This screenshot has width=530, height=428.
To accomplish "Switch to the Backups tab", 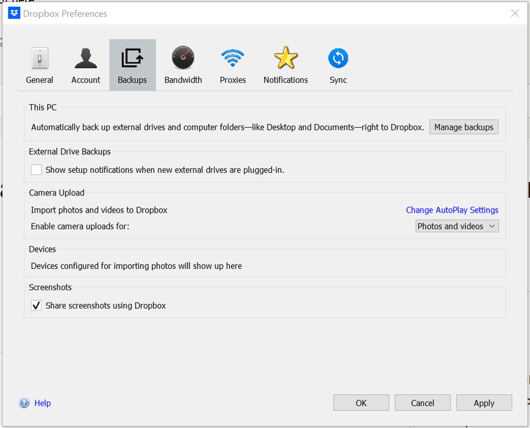I will (132, 65).
